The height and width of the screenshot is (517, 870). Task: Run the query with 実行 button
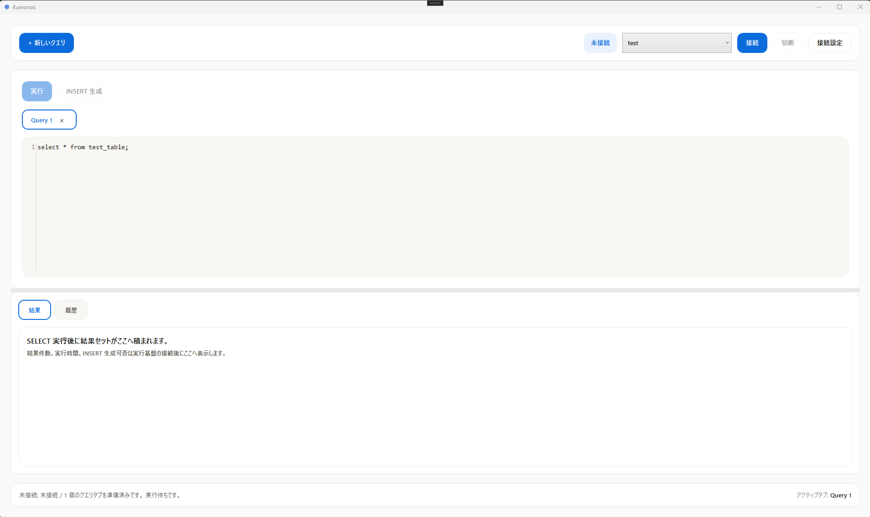tap(37, 91)
